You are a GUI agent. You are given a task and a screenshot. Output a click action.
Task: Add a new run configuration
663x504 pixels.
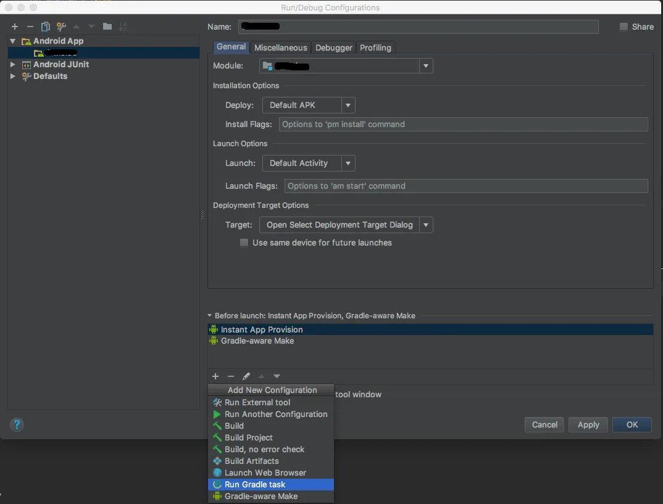click(x=15, y=27)
